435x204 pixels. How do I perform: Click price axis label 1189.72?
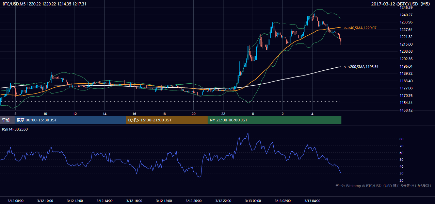pyautogui.click(x=406, y=73)
